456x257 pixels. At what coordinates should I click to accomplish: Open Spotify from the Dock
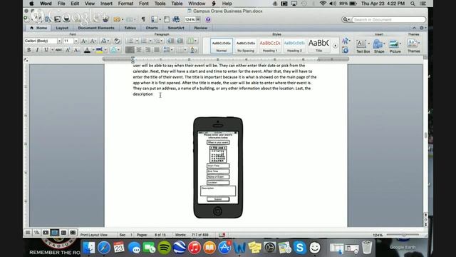(x=165, y=248)
